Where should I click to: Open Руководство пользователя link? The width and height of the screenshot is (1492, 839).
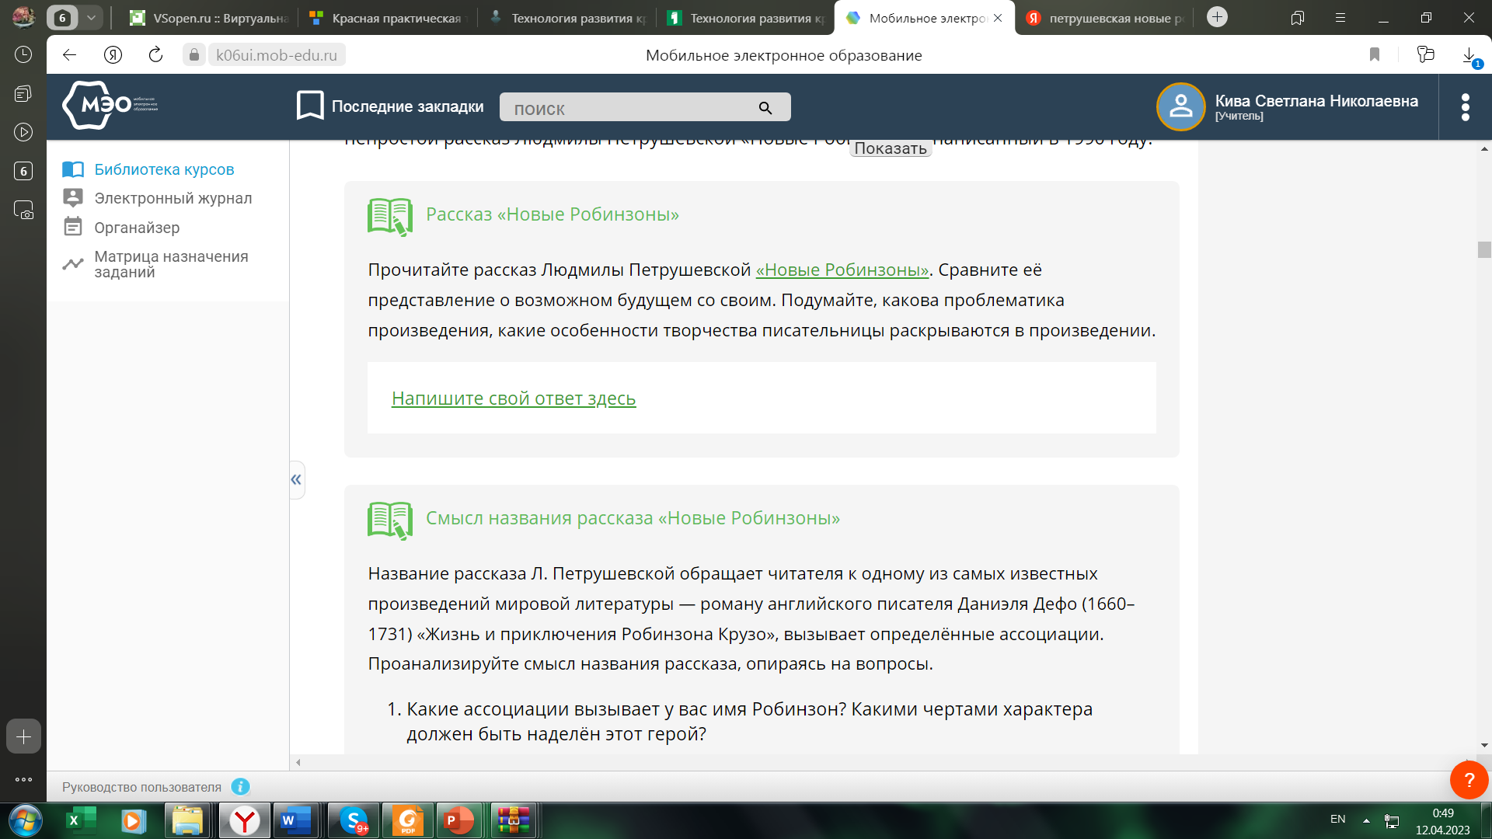pyautogui.click(x=141, y=787)
